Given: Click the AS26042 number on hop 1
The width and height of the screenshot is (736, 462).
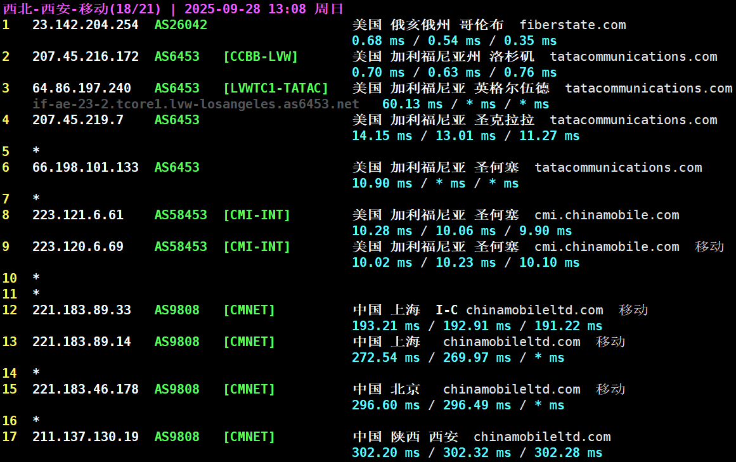Looking at the screenshot, I should 181,25.
